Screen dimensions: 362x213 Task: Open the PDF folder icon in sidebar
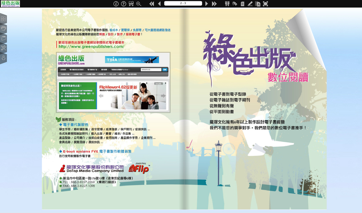click(3, 38)
